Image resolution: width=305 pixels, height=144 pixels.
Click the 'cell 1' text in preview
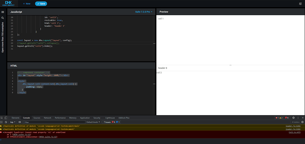tap(161, 19)
